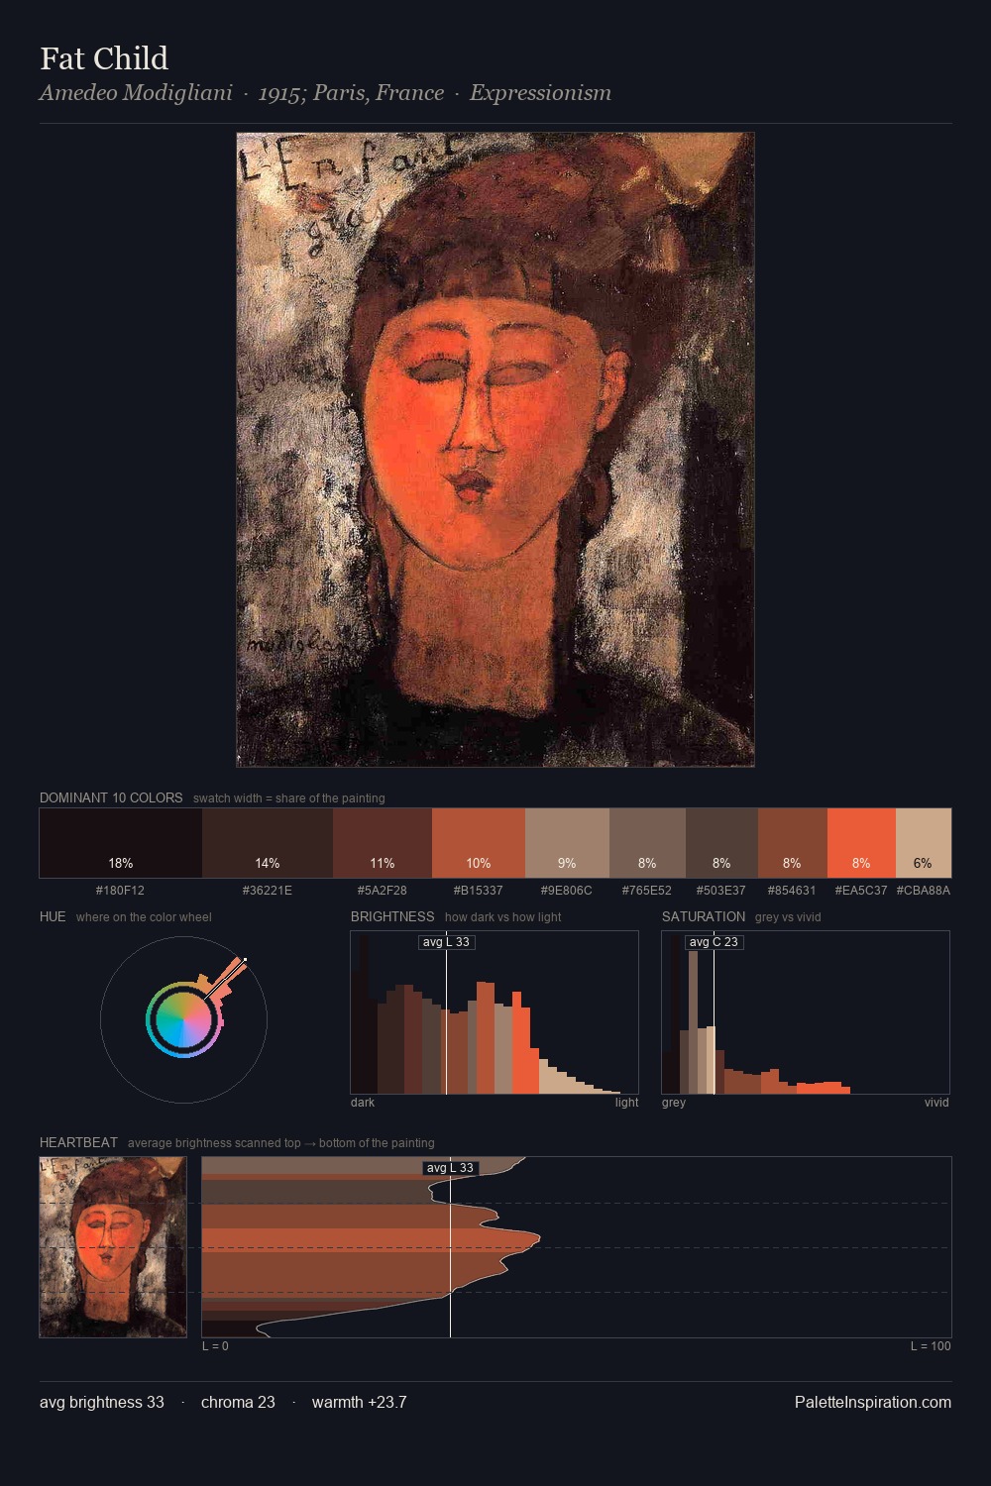Click the #503E37 swatch
The width and height of the screenshot is (991, 1486).
[721, 843]
